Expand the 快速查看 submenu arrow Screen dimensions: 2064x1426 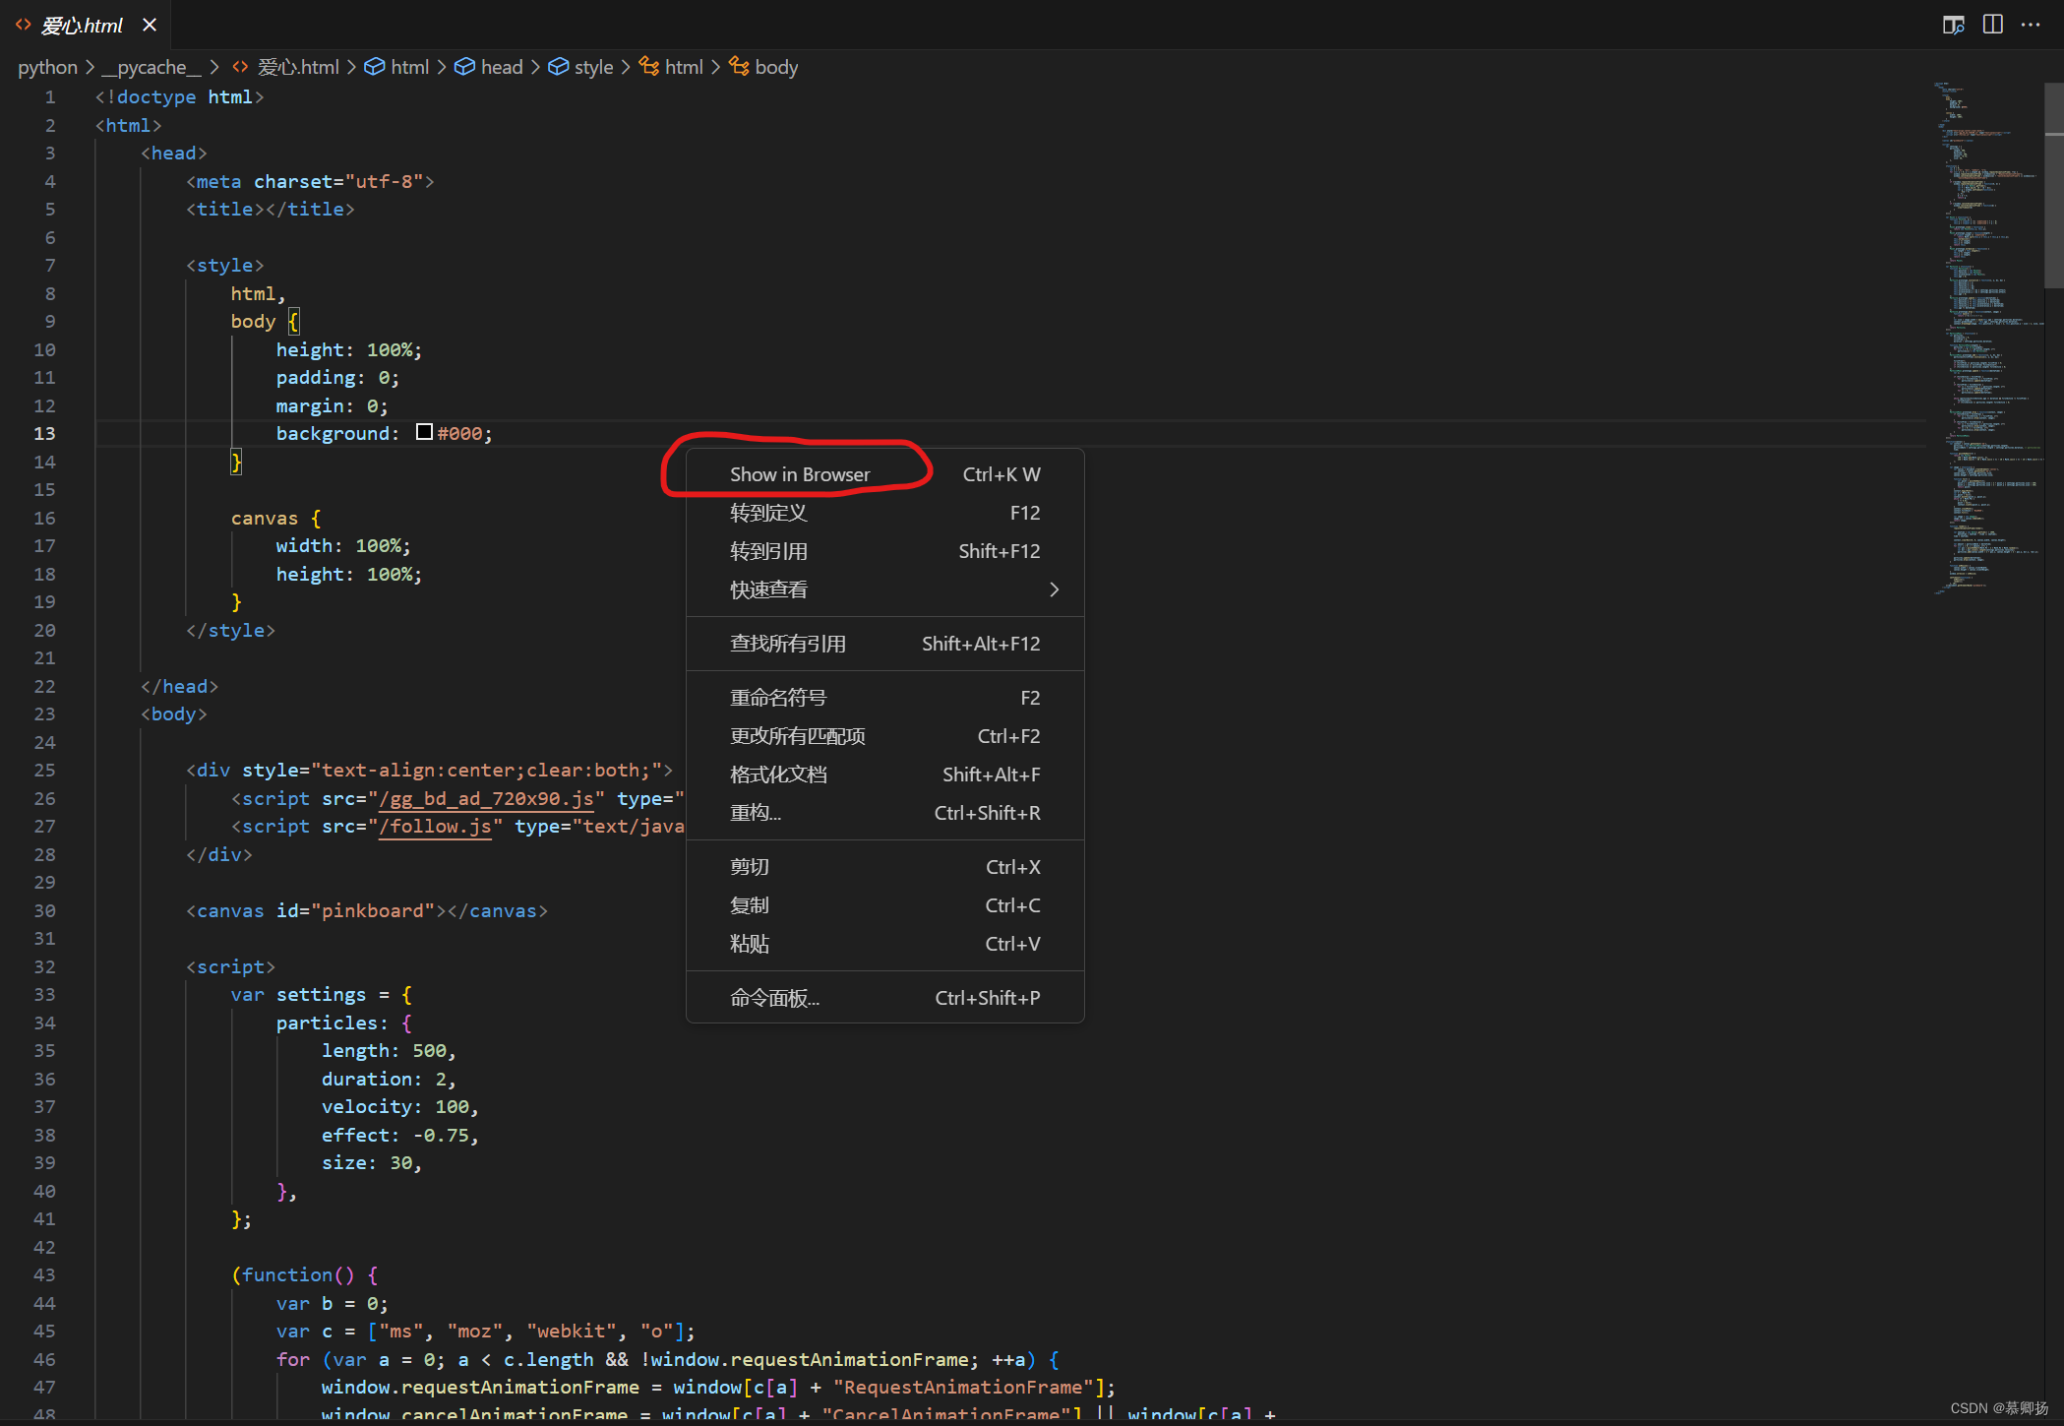tap(1054, 589)
